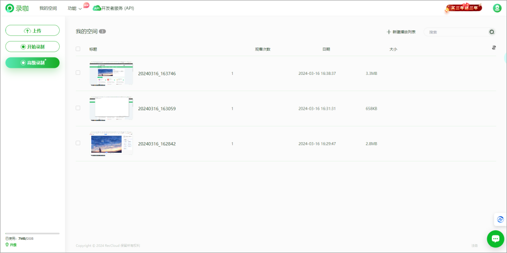Click the RecCloud logo icon
This screenshot has height=253, width=507.
[x=10, y=8]
